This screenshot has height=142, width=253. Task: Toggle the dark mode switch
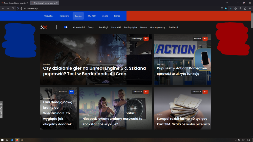tap(66, 27)
